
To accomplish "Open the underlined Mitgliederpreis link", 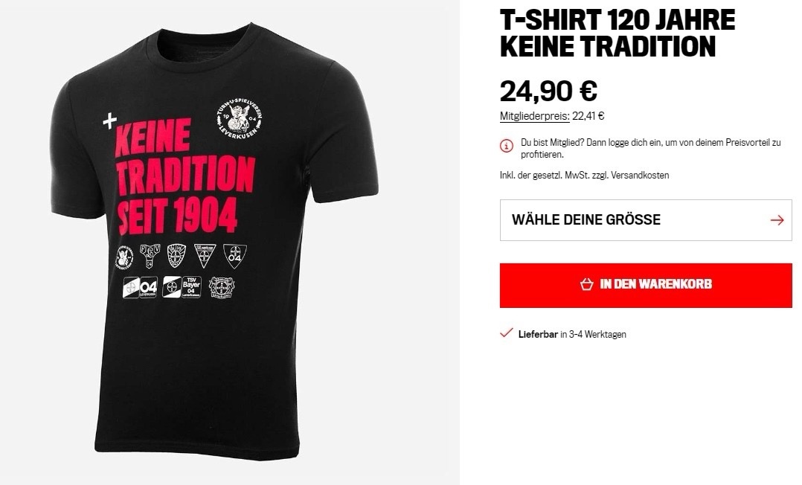I will tap(534, 116).
